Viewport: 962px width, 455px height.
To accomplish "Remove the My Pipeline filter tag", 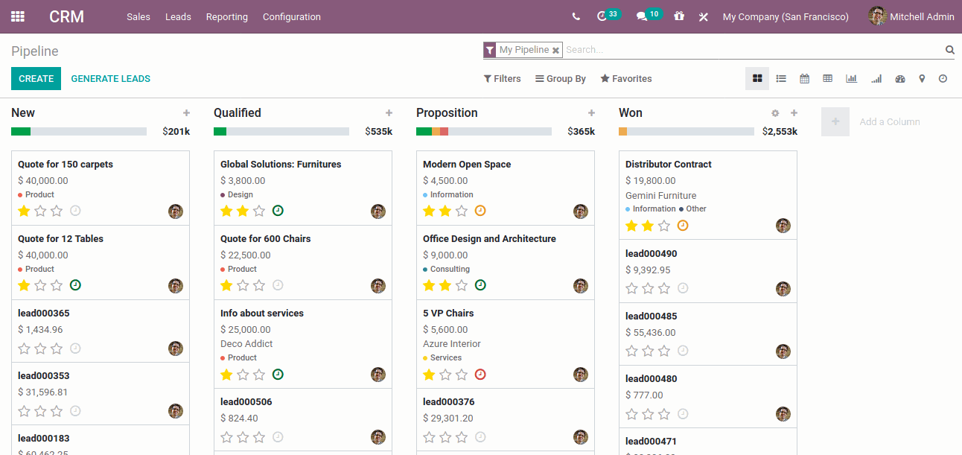I will click(x=555, y=50).
